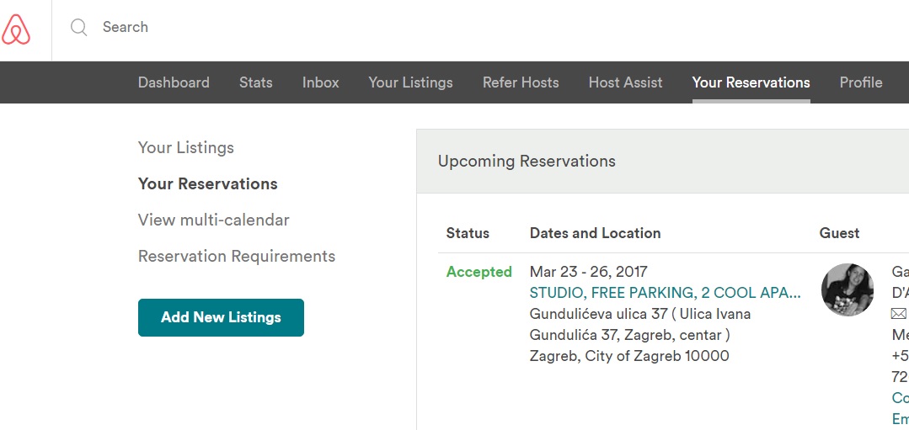Open the Dashboard tab
The image size is (909, 430).
pos(174,82)
